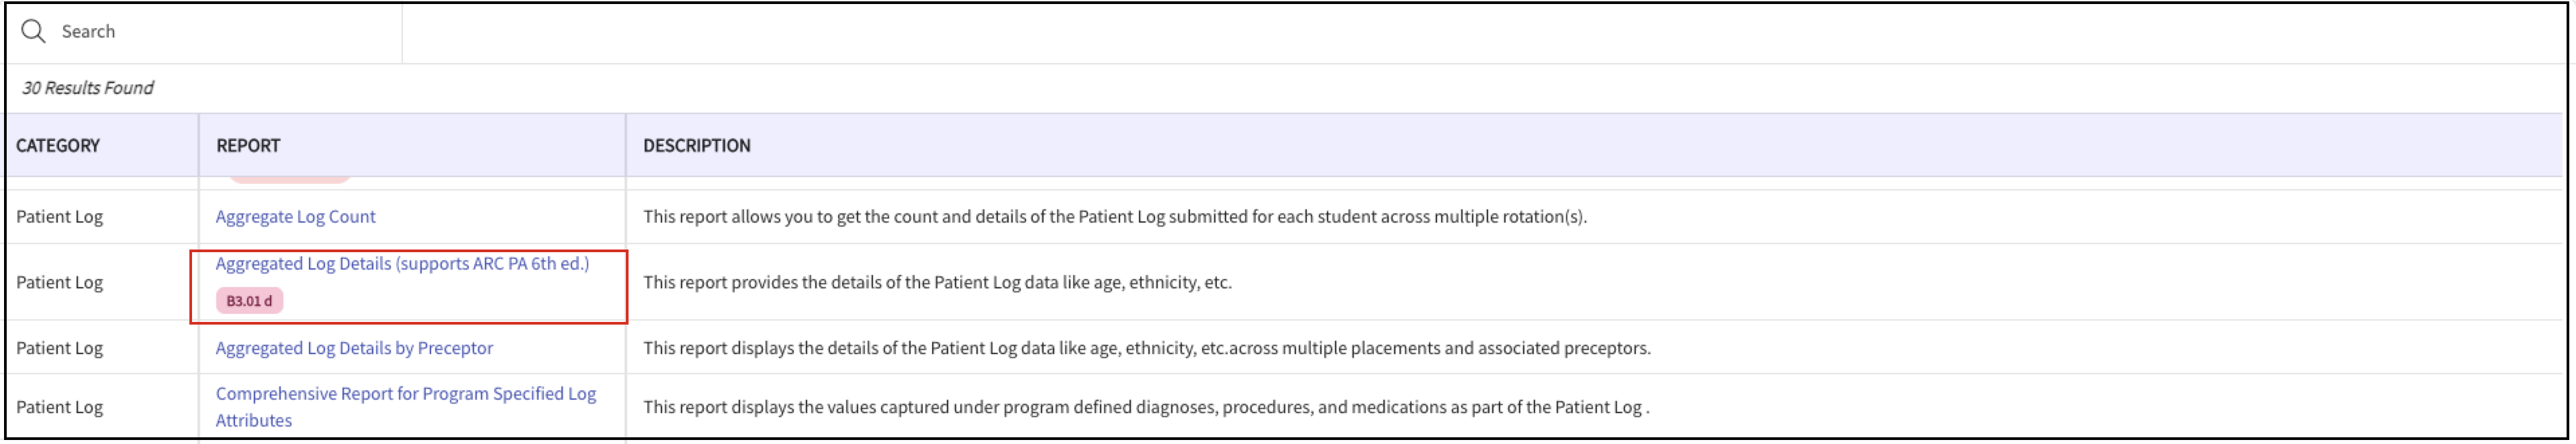
Task: Select Patient Log cell in the B3.01 d row
Action: point(59,282)
